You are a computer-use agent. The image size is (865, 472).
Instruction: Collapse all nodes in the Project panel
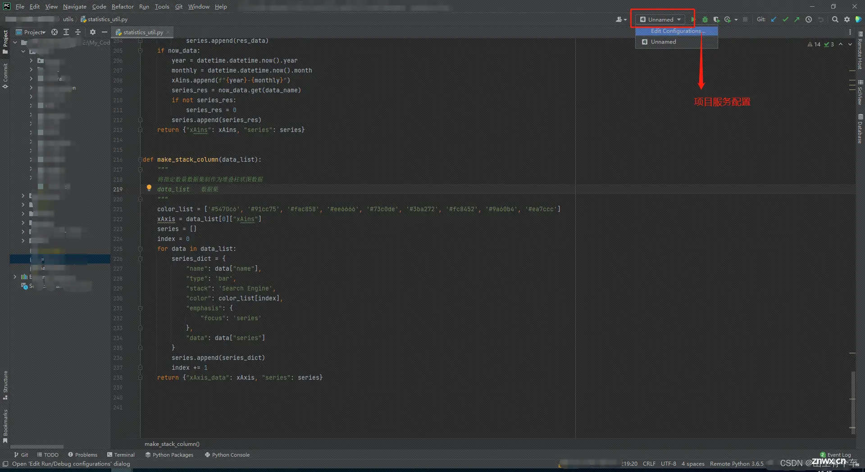[78, 32]
